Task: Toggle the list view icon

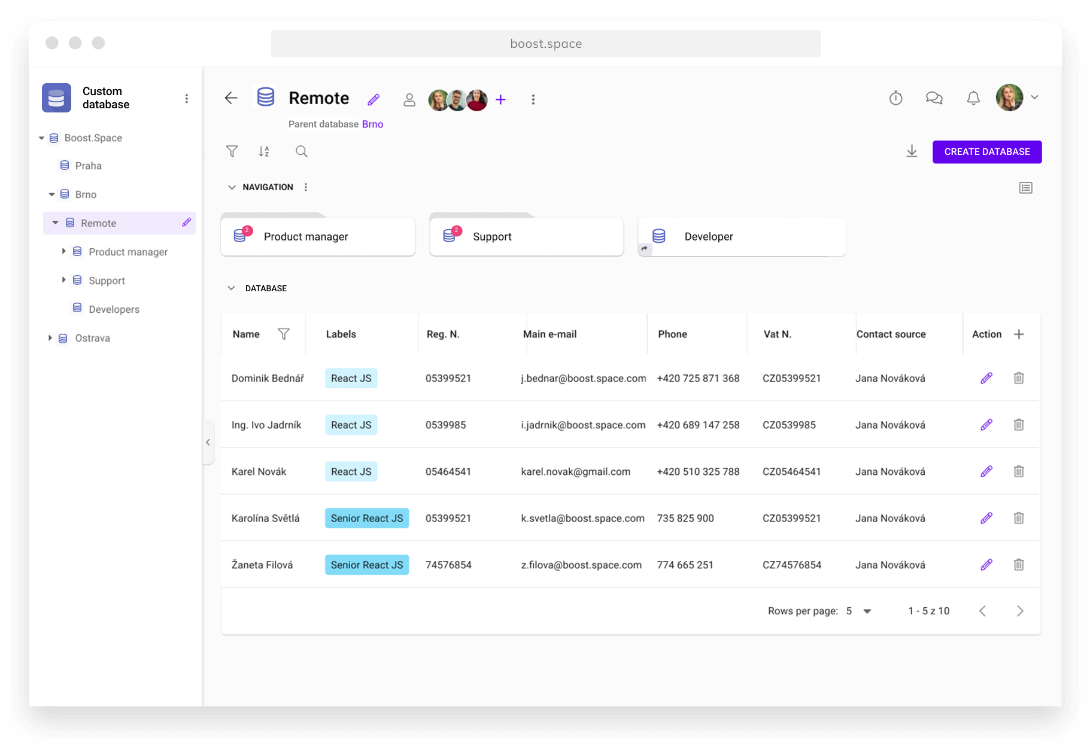Action: coord(1025,188)
